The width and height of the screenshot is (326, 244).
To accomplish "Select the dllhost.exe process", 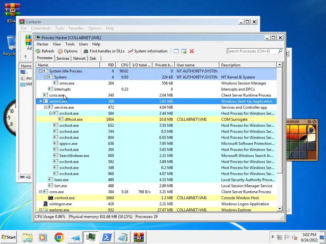I will tap(156, 119).
